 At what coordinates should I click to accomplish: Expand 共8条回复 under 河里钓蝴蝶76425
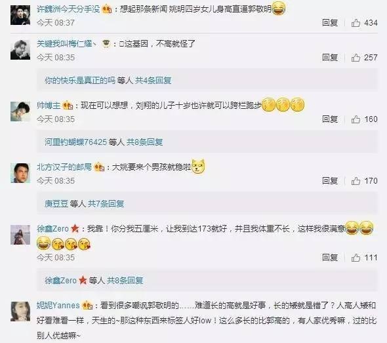pos(144,142)
